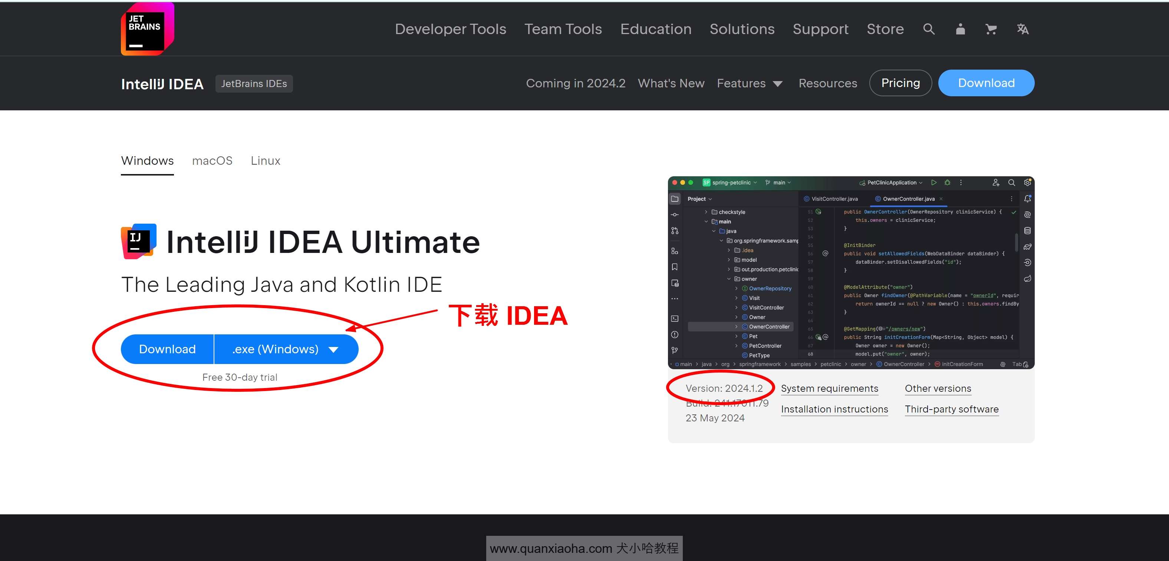This screenshot has width=1169, height=561.
Task: Click the 23 May 2024 release date
Action: coord(715,418)
